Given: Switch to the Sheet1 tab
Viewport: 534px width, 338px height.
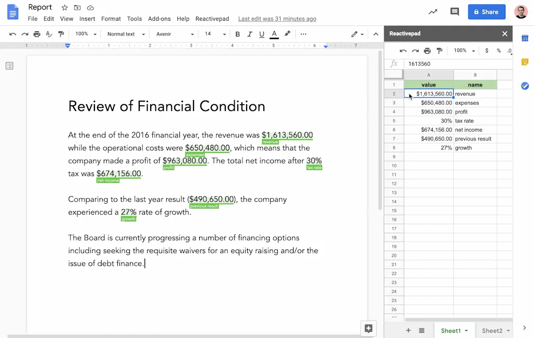Looking at the screenshot, I should pos(451,330).
